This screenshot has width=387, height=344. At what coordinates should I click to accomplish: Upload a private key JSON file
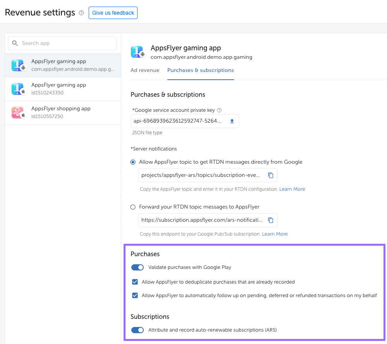(x=232, y=121)
